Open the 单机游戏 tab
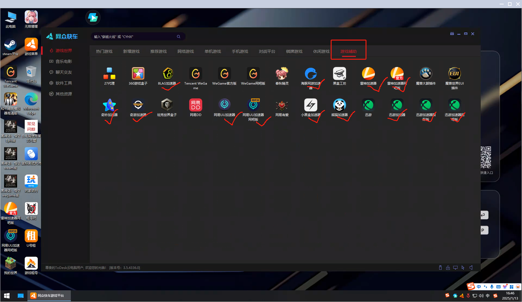The height and width of the screenshot is (302, 522). [213, 51]
